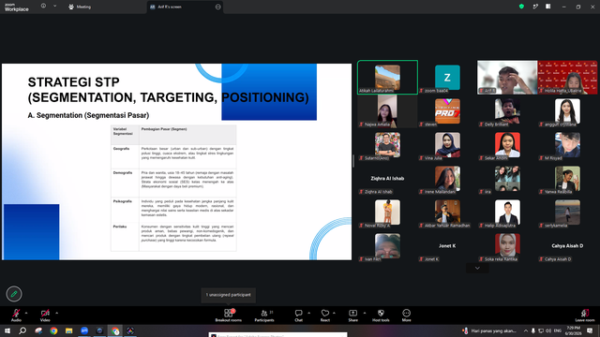Select Atikah Lailaturahmi's video tile
The image size is (600, 337).
pos(387,77)
